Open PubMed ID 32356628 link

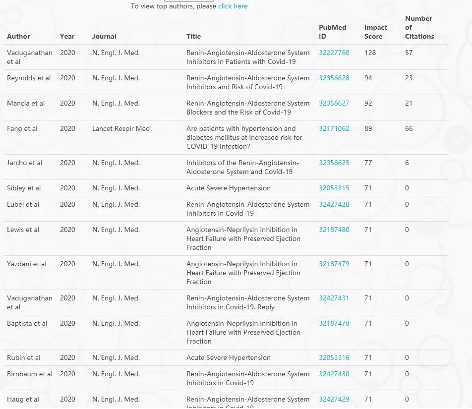pos(334,78)
